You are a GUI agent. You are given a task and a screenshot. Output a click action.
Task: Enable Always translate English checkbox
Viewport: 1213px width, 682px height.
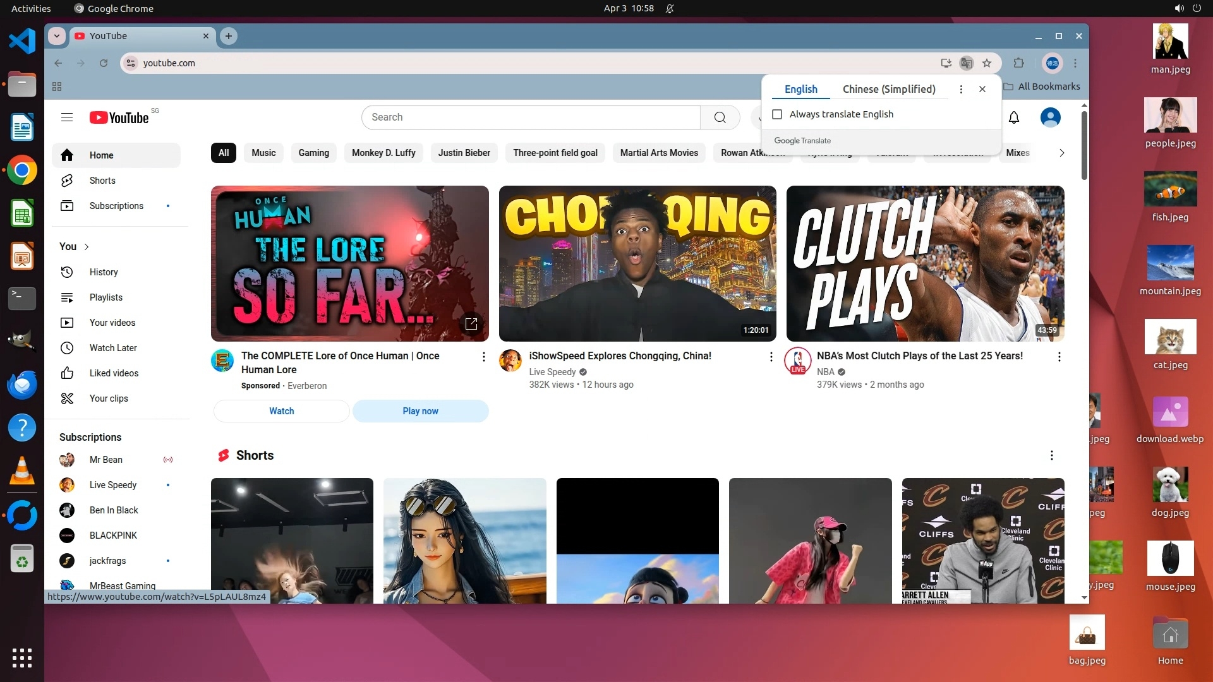pyautogui.click(x=777, y=114)
